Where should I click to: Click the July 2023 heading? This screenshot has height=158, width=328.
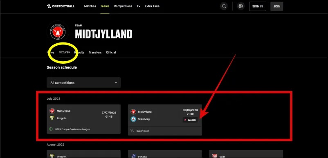(x=53, y=98)
